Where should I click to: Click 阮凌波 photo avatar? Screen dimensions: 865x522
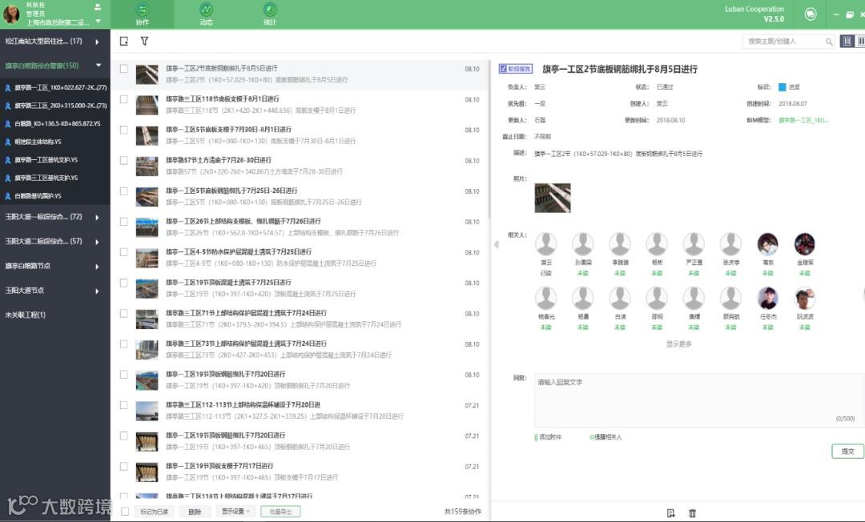point(805,298)
